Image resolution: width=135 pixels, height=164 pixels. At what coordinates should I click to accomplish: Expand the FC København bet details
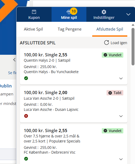pyautogui.click(x=121, y=159)
